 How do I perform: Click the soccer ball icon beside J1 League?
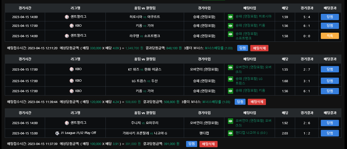click(57, 133)
